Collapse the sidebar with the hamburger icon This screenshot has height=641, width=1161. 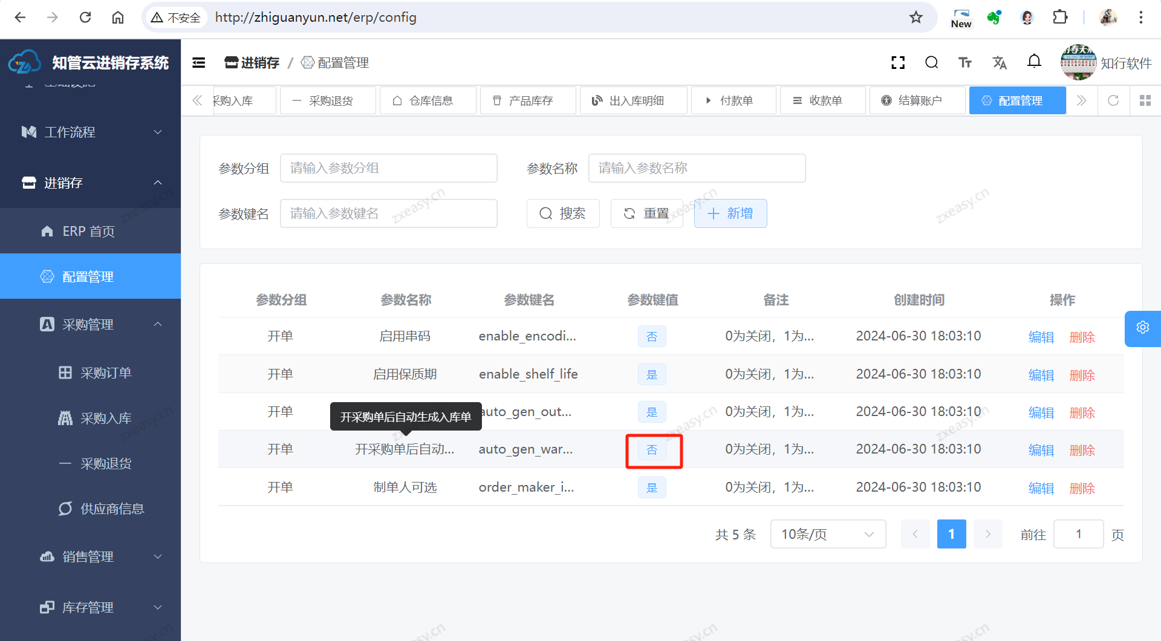point(198,63)
